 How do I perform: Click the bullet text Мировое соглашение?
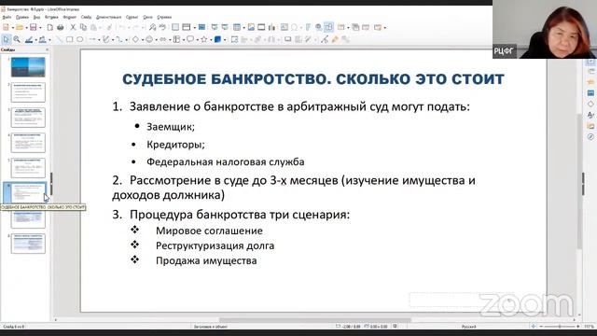click(x=209, y=231)
